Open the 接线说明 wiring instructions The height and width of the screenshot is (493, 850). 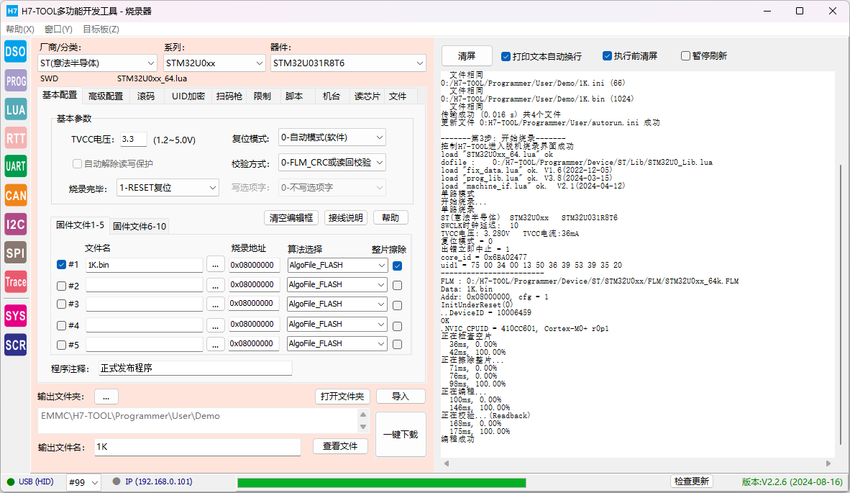[x=346, y=217]
